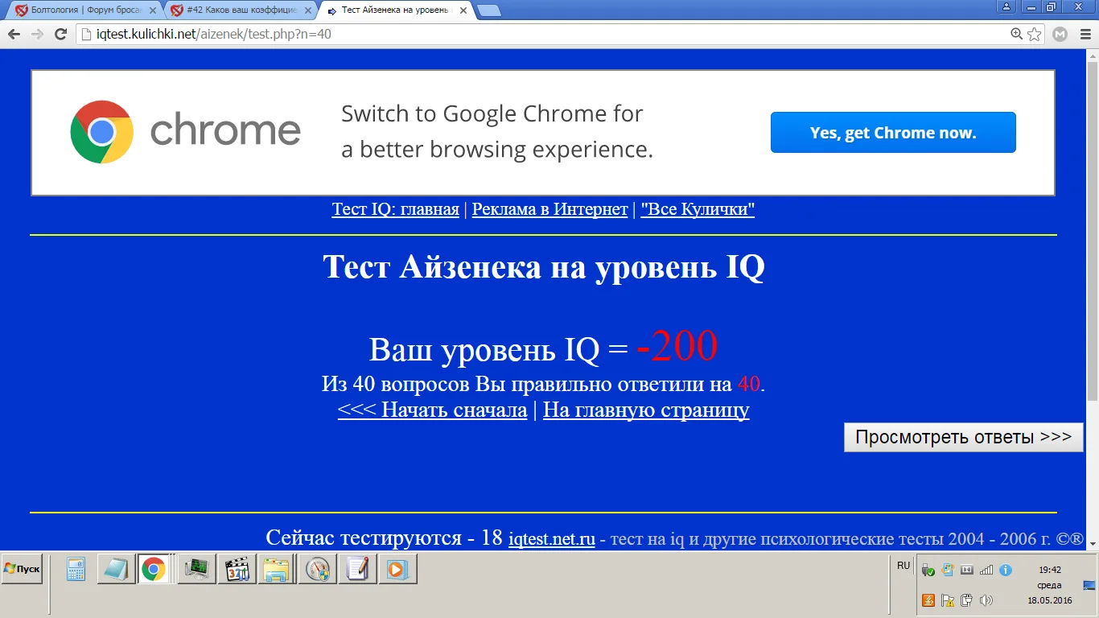Image resolution: width=1099 pixels, height=618 pixels.
Task: Go back to the previous page
Action: pyautogui.click(x=14, y=34)
